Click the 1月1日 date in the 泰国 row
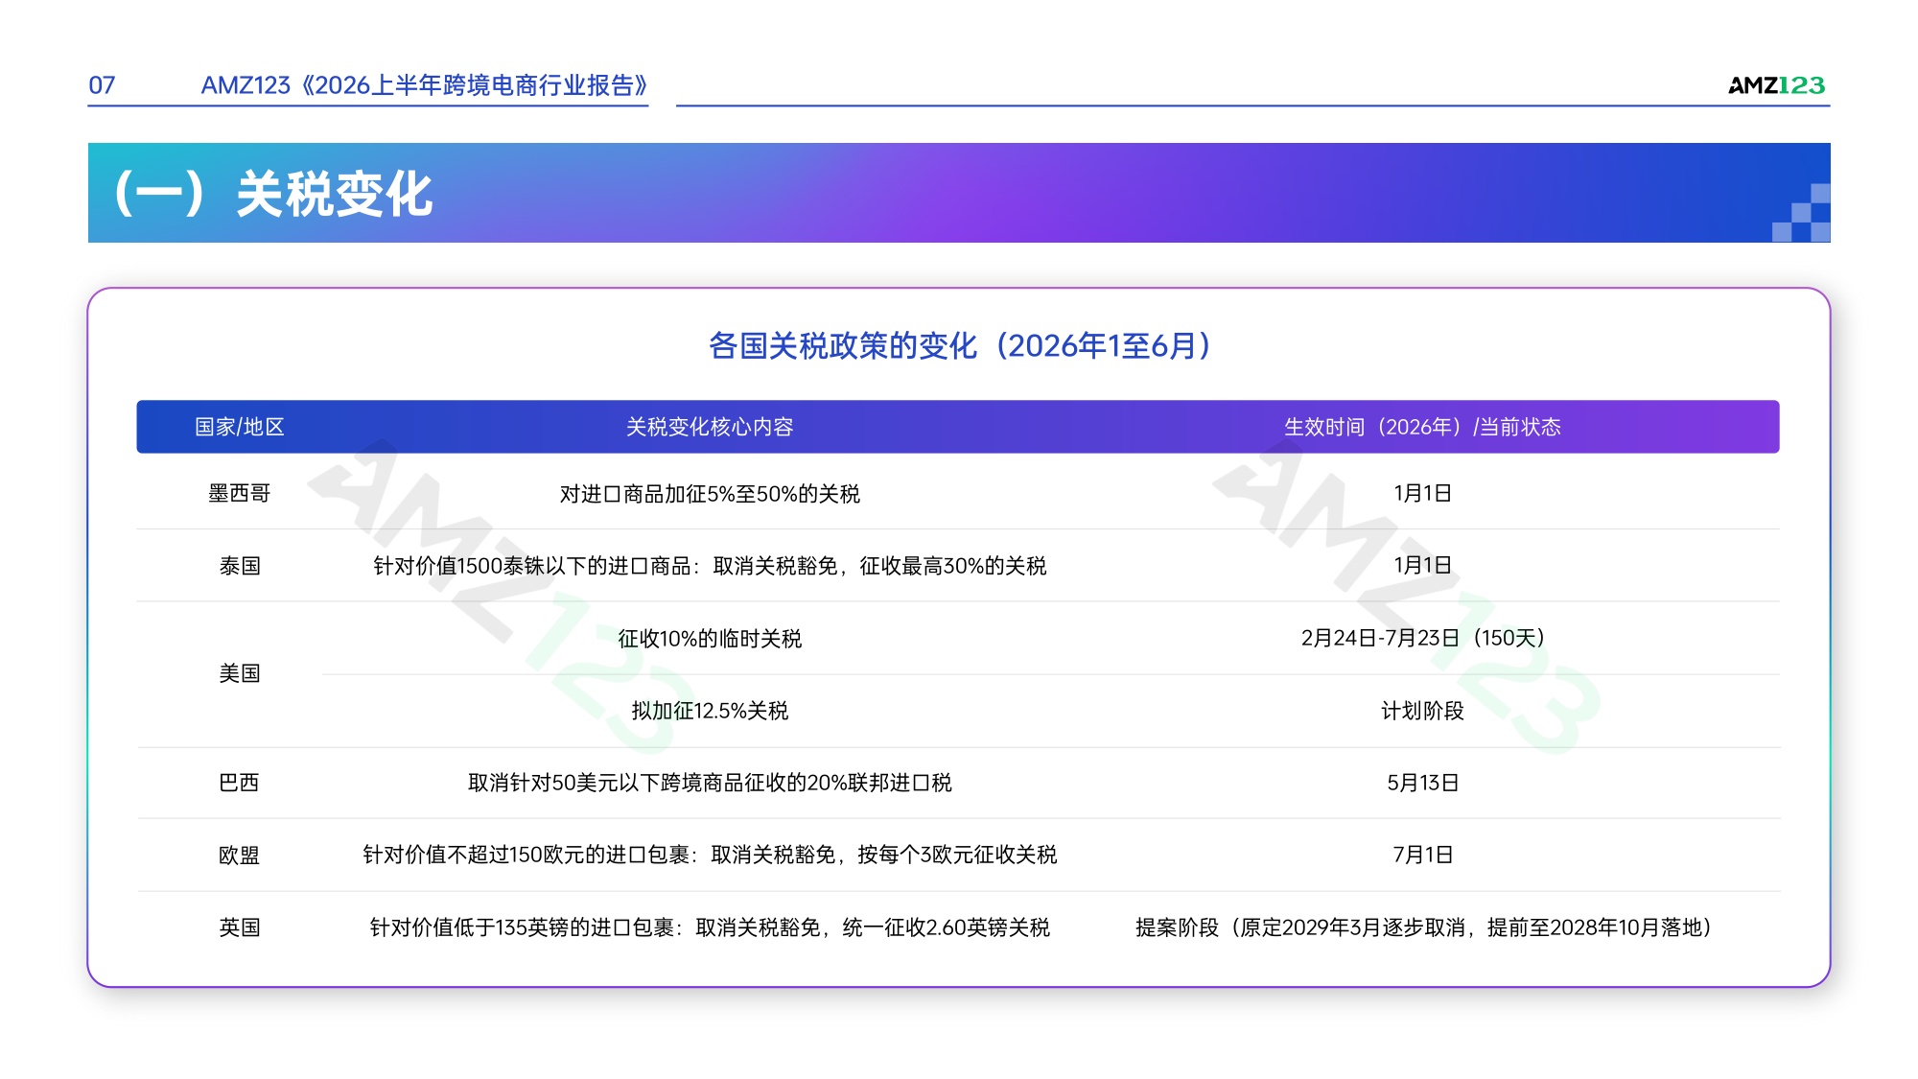This screenshot has width=1918, height=1079. click(x=1422, y=565)
